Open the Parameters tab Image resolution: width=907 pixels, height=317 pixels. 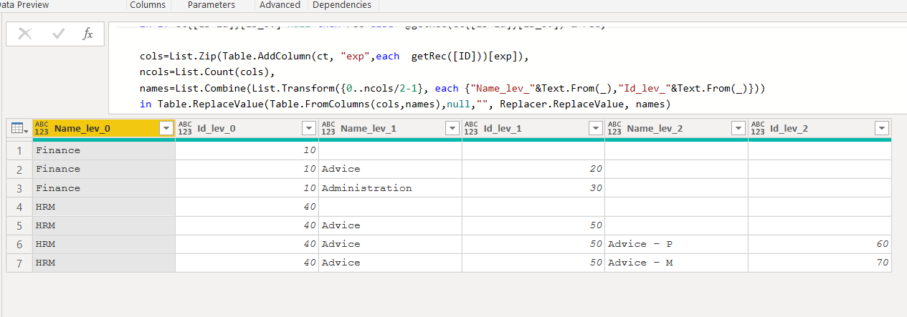(x=211, y=5)
